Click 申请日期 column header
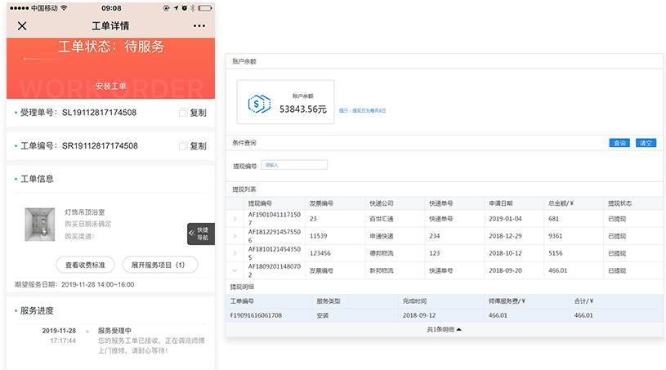The height and width of the screenshot is (370, 666). point(501,203)
